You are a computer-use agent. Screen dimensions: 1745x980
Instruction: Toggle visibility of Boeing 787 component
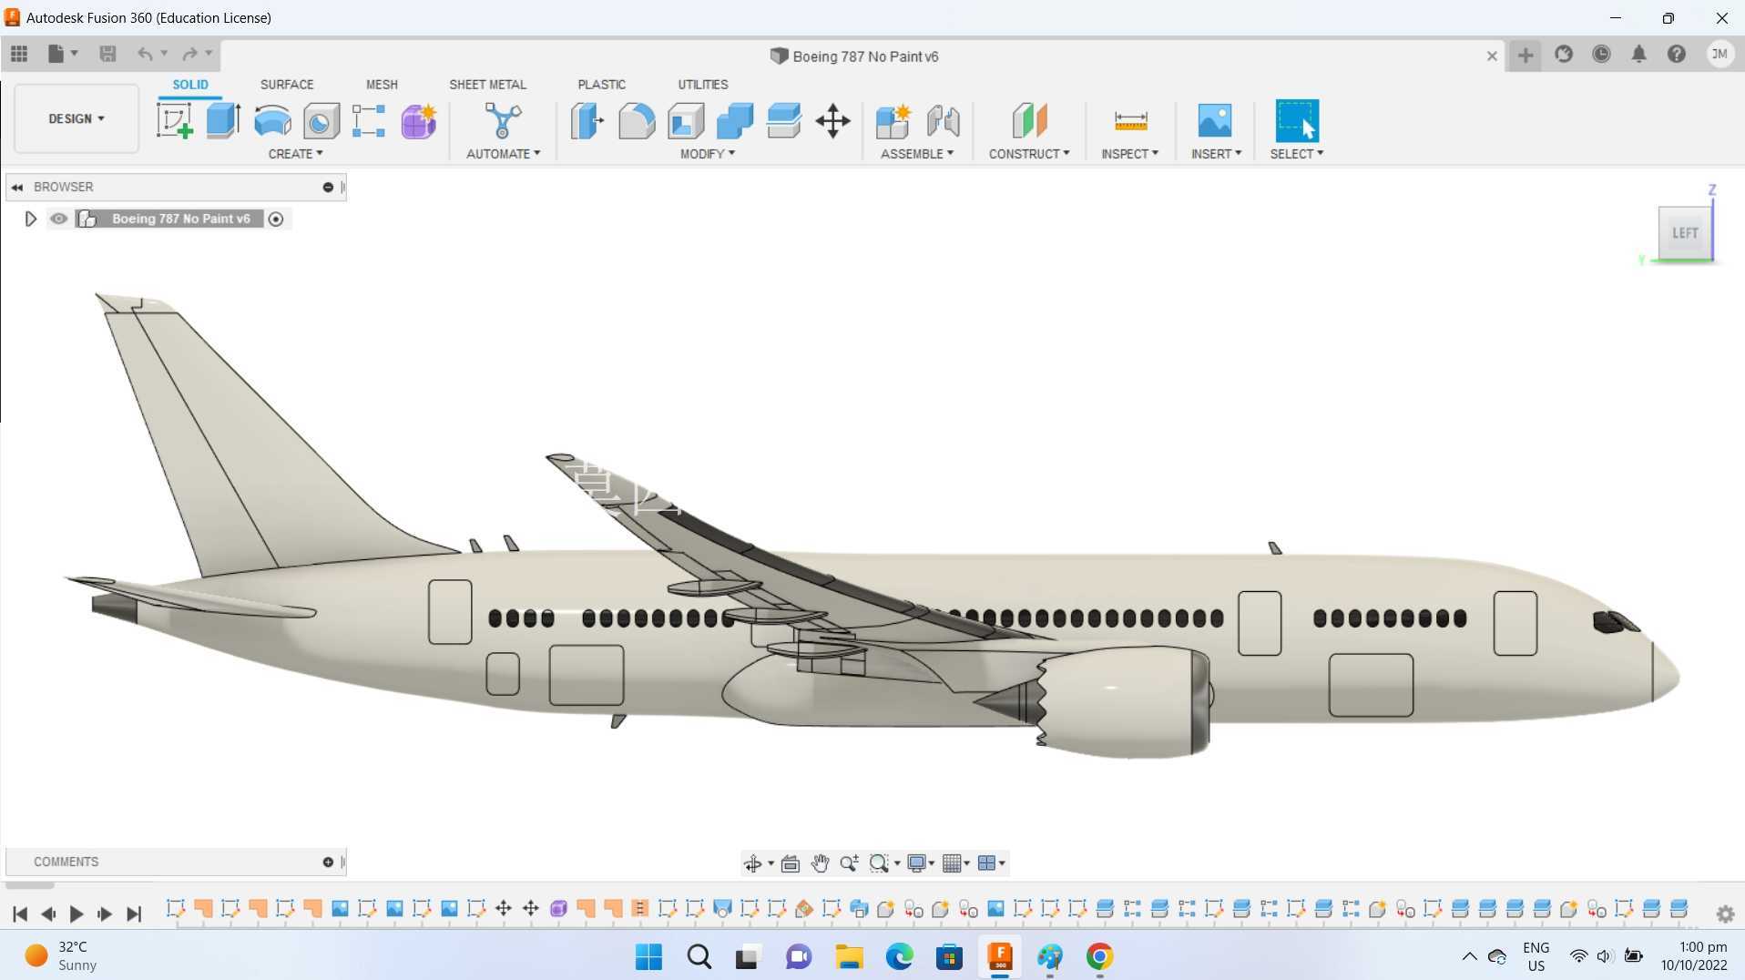(x=58, y=219)
